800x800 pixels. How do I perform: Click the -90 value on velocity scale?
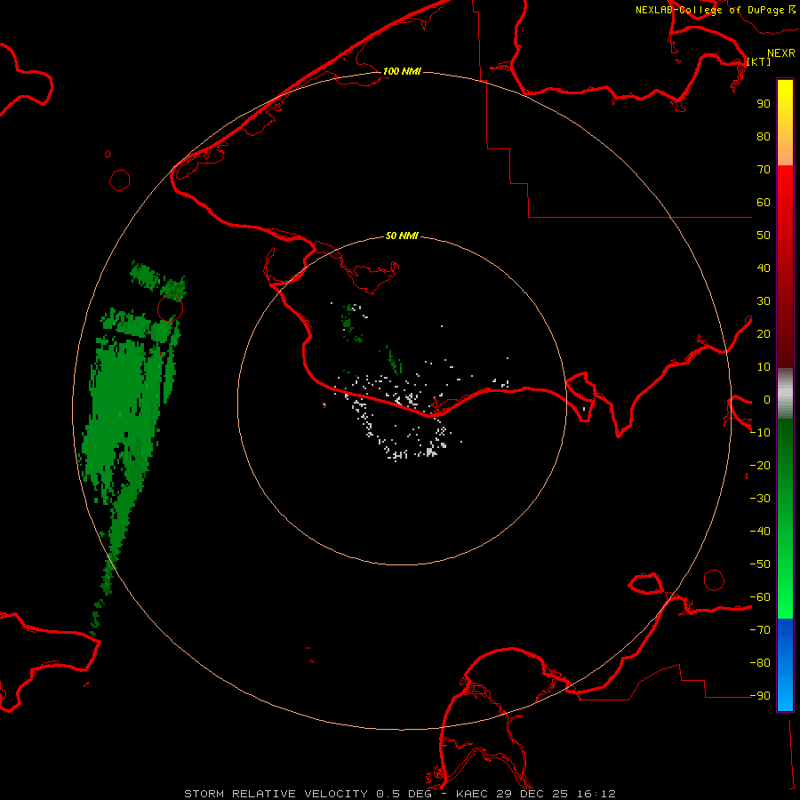coord(760,695)
